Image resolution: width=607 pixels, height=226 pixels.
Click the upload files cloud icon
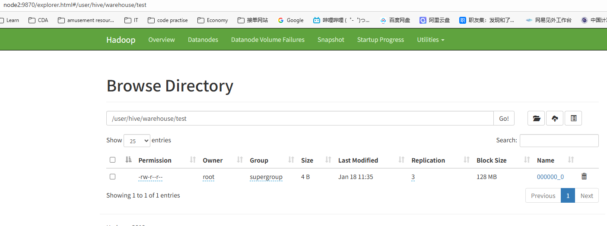tap(555, 118)
